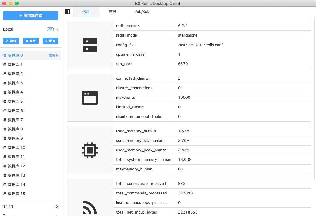Open the Pub/Sub tab

point(142,12)
